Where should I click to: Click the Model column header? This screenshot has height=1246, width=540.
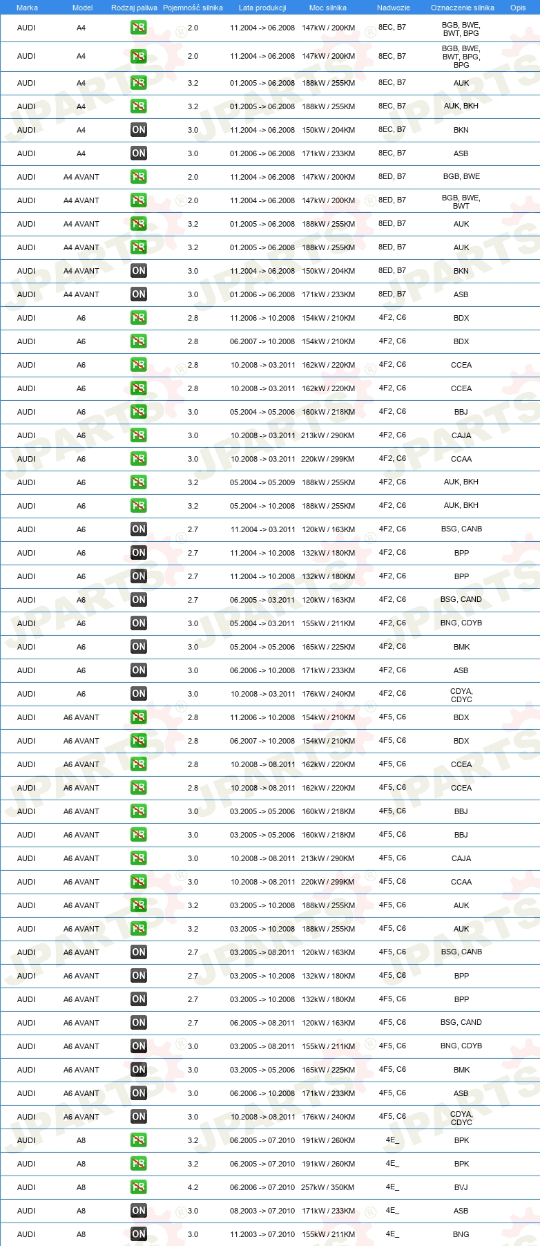[x=83, y=8]
